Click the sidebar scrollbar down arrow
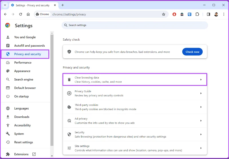Image resolution: width=229 pixels, height=159 pixels. [52, 156]
